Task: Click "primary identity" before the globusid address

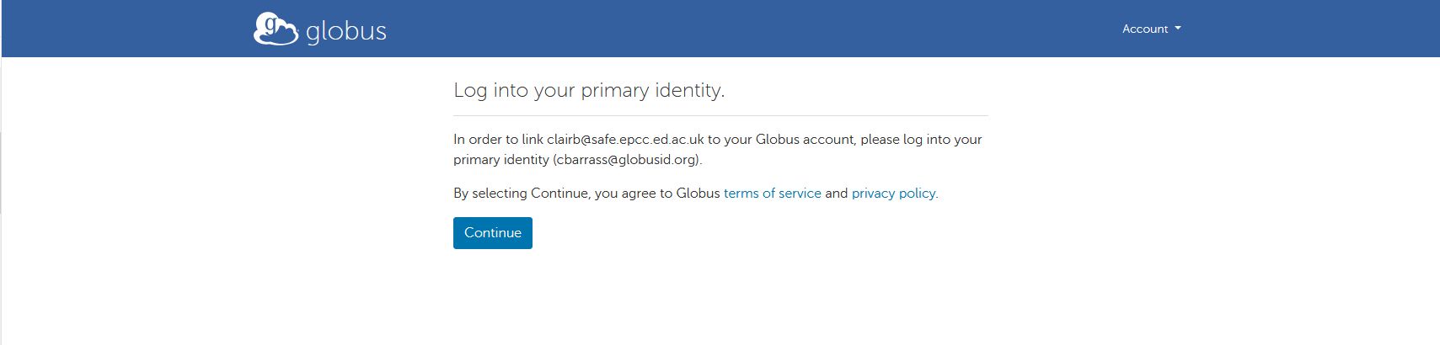Action: (x=501, y=160)
